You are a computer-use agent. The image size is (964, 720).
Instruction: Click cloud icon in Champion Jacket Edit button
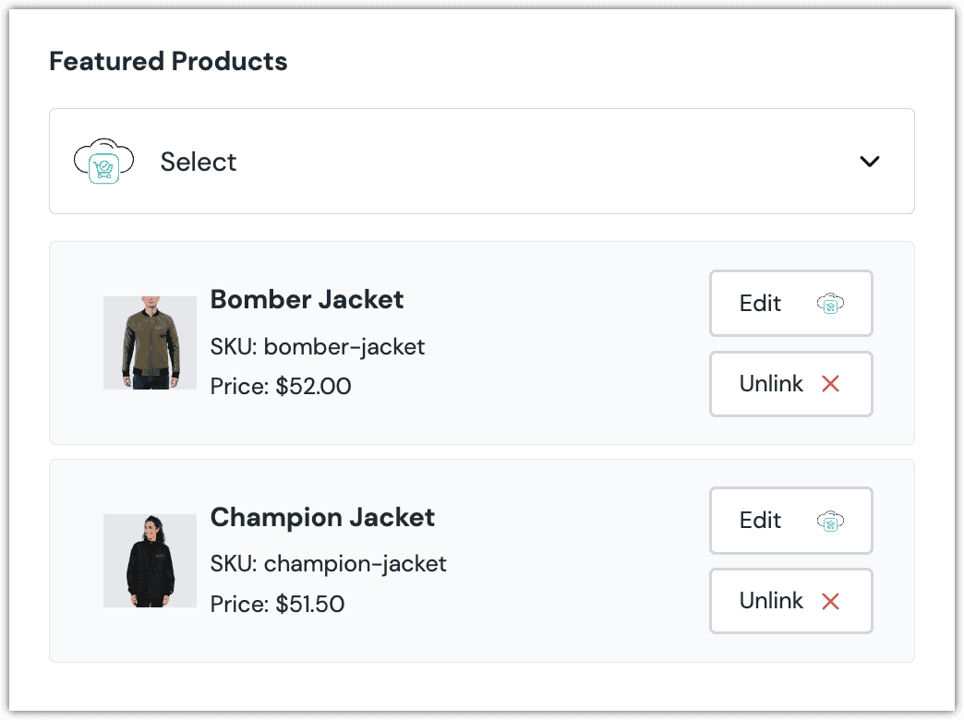click(x=830, y=522)
